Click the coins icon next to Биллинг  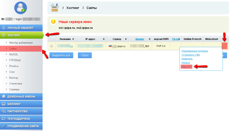coord(4,104)
